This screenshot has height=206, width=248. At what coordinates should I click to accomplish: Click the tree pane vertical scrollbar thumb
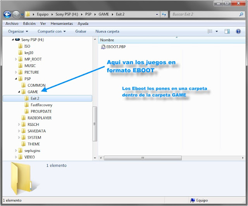[95, 124]
